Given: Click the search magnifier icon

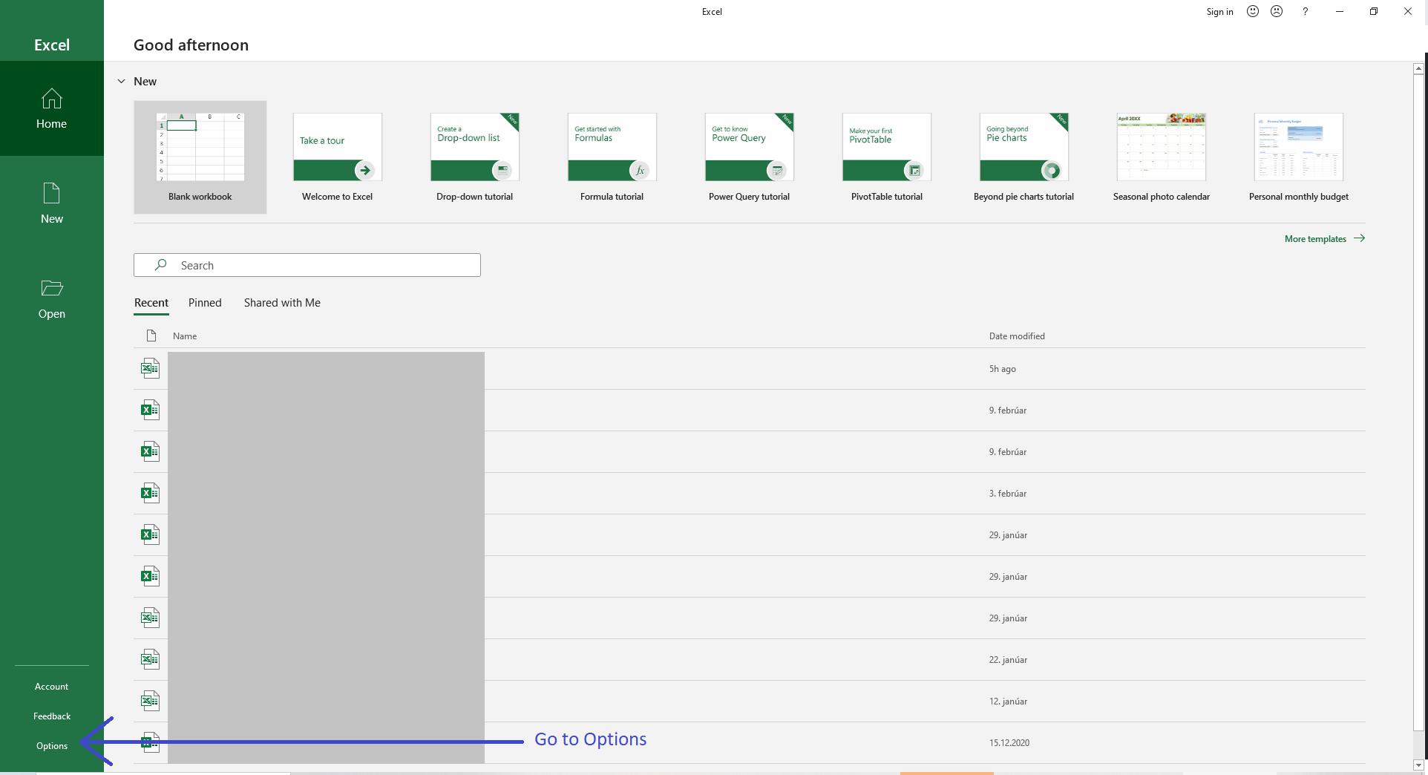Looking at the screenshot, I should pos(160,265).
